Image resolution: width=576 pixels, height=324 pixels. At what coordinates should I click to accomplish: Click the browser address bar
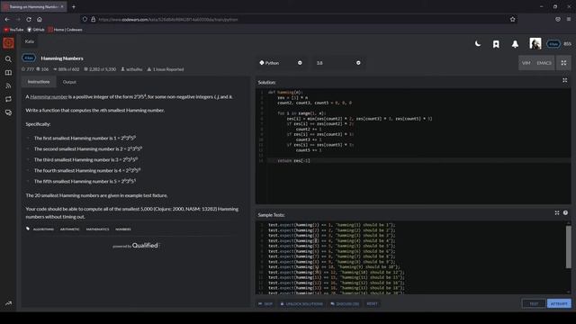coord(300,19)
